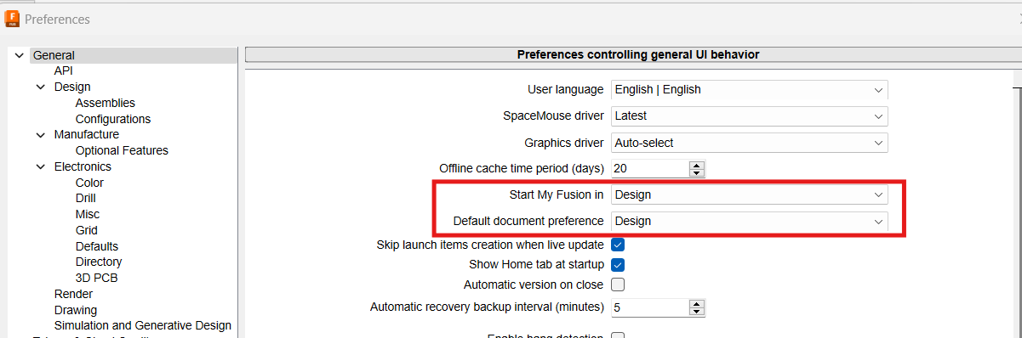Select Electronics in the preferences tree
Screen dimensions: 1022x338
83,166
